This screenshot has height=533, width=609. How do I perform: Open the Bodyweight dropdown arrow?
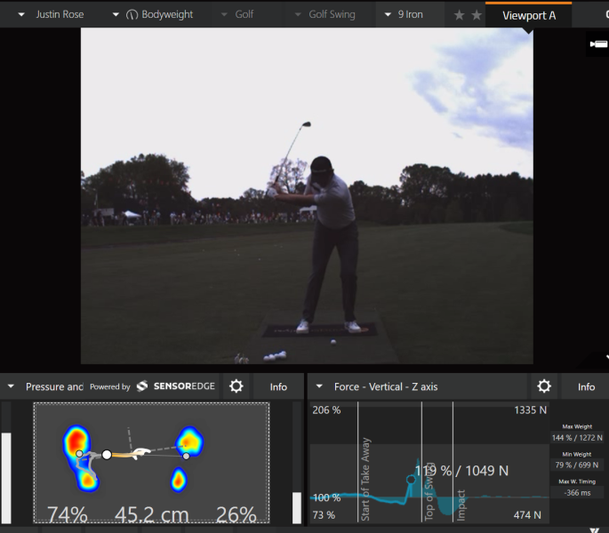[116, 15]
